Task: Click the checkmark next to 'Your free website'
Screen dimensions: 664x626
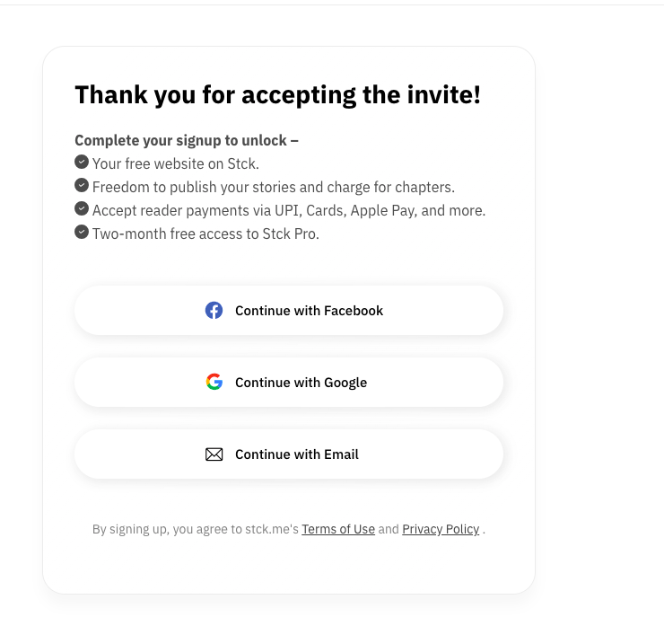Action: (x=82, y=162)
